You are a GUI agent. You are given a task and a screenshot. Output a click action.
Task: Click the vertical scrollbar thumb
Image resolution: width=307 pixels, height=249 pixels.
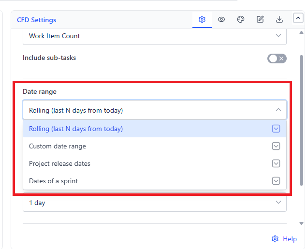pos(301,120)
